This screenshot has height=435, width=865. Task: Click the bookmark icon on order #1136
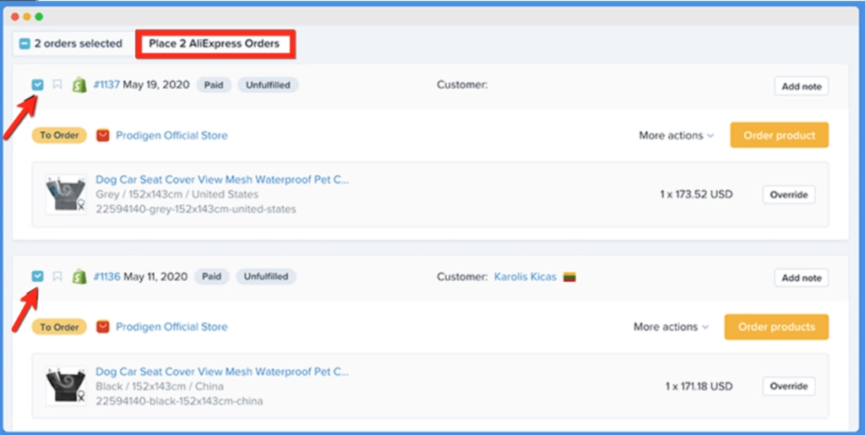click(x=57, y=276)
